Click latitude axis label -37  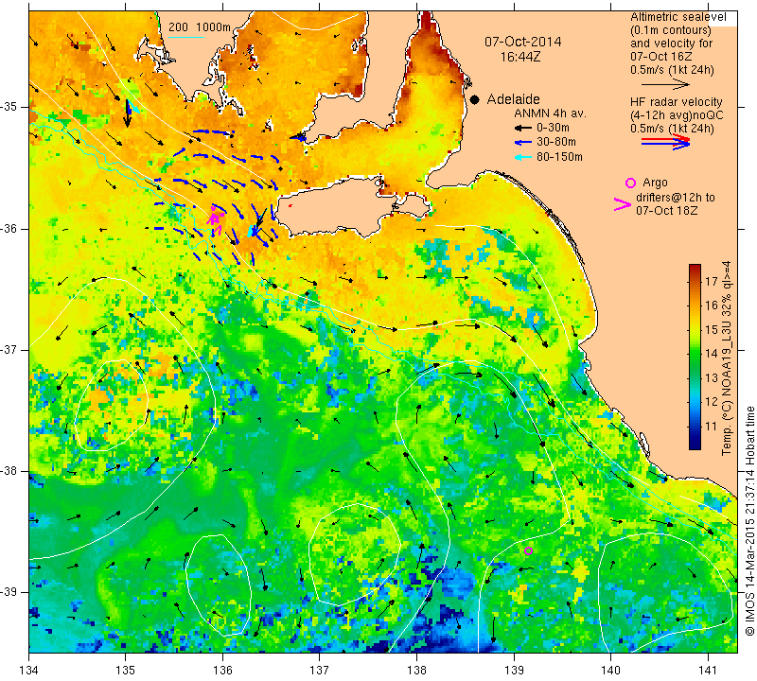[x=9, y=349]
